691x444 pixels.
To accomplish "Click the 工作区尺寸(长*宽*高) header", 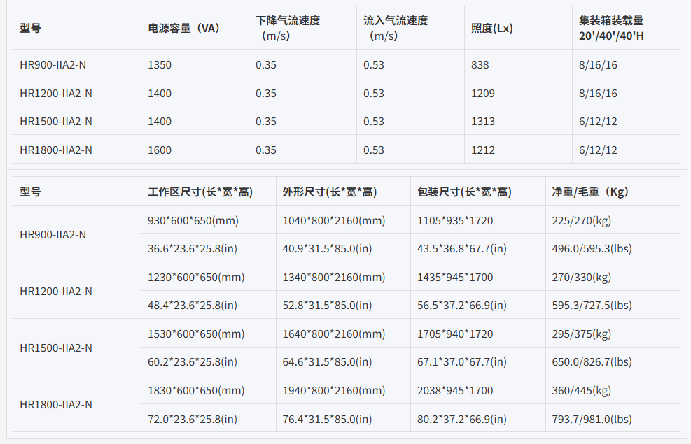I will (200, 192).
